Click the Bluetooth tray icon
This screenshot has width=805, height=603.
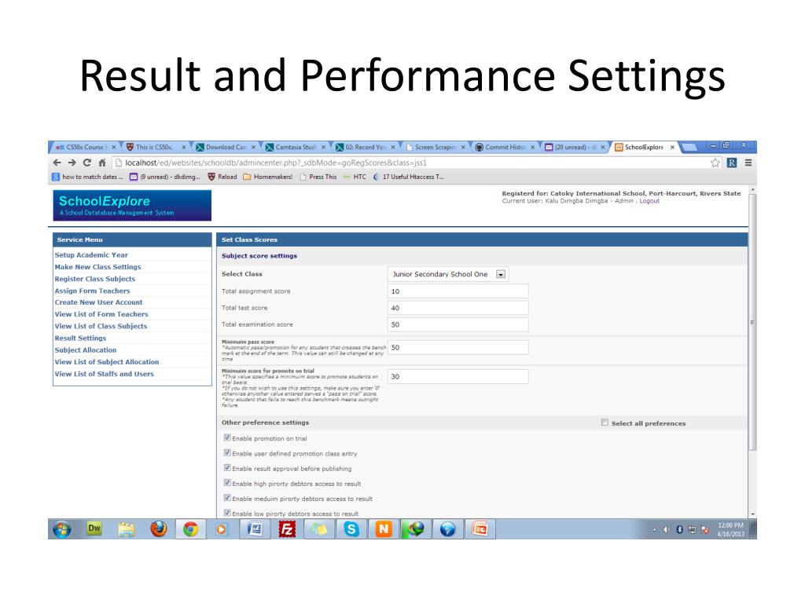pyautogui.click(x=679, y=530)
